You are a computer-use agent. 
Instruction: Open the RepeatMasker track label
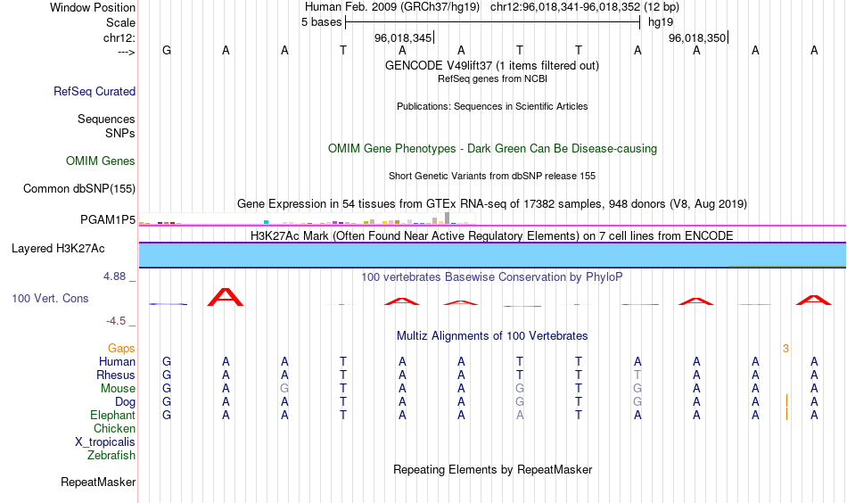click(98, 482)
